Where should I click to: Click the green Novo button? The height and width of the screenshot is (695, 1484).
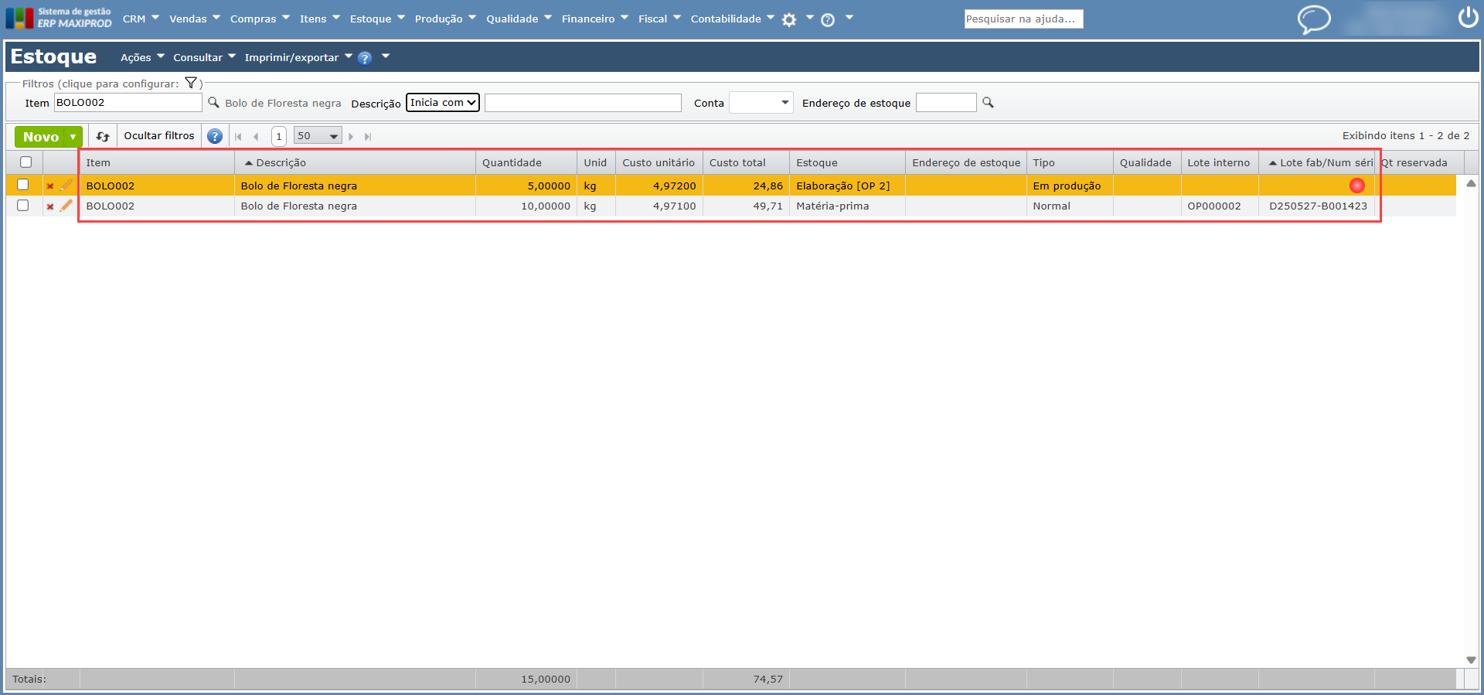tap(41, 137)
